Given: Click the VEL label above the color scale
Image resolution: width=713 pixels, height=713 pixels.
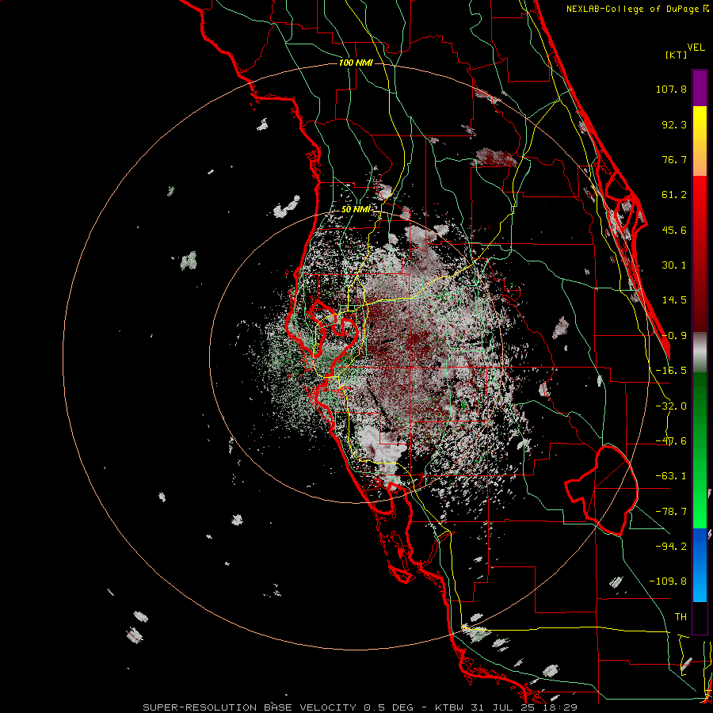Looking at the screenshot, I should point(696,48).
